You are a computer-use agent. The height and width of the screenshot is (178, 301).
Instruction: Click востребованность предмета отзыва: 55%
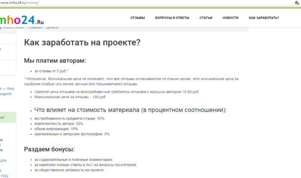click(x=69, y=119)
